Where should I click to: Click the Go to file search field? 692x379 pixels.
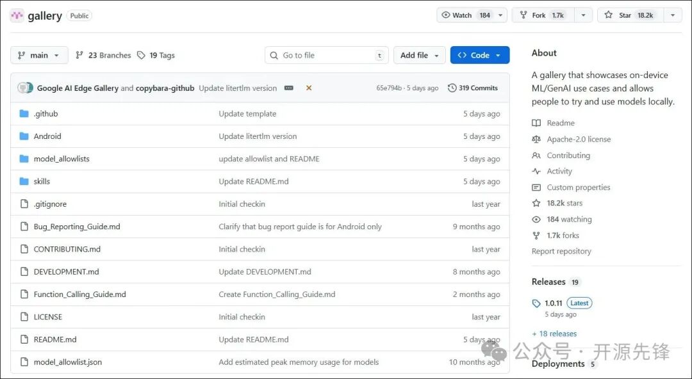(326, 55)
